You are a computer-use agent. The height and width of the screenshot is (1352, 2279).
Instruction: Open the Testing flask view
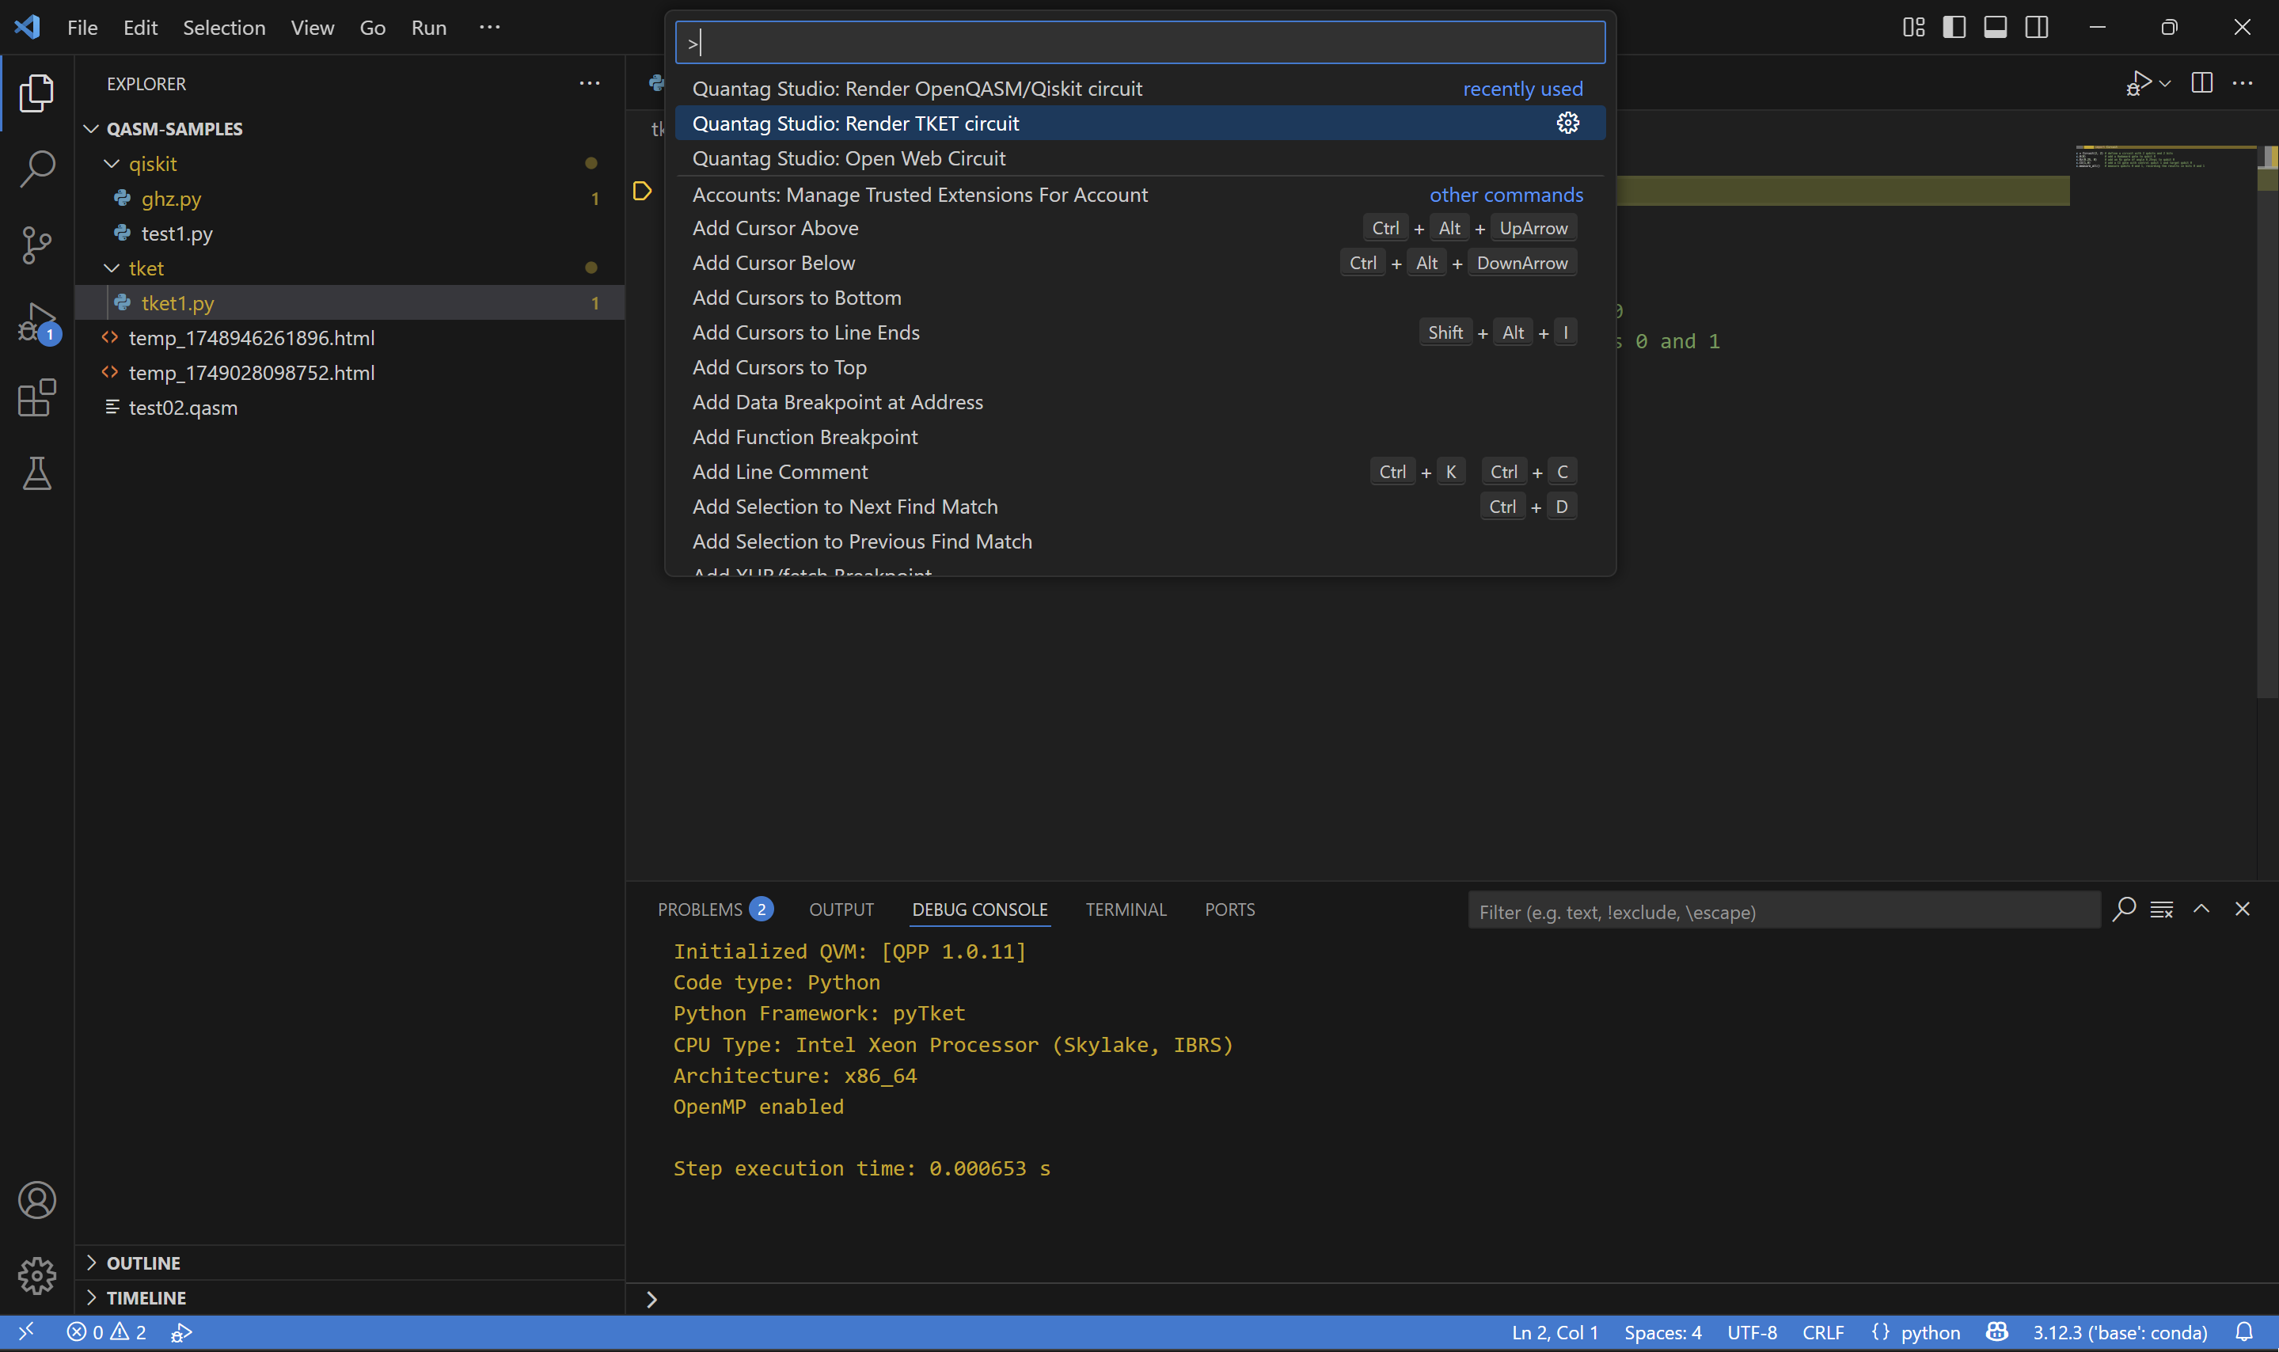36,473
